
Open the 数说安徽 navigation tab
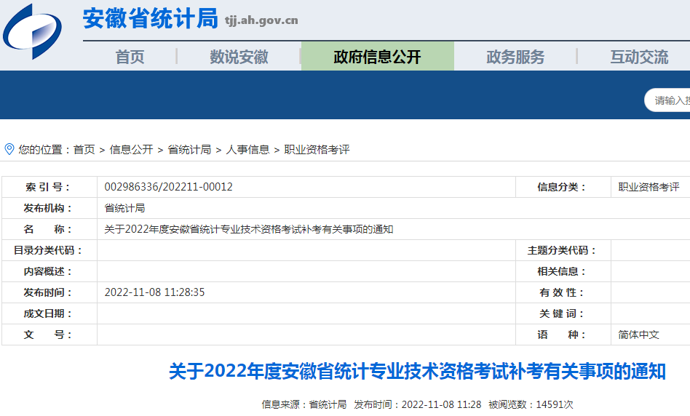click(239, 57)
